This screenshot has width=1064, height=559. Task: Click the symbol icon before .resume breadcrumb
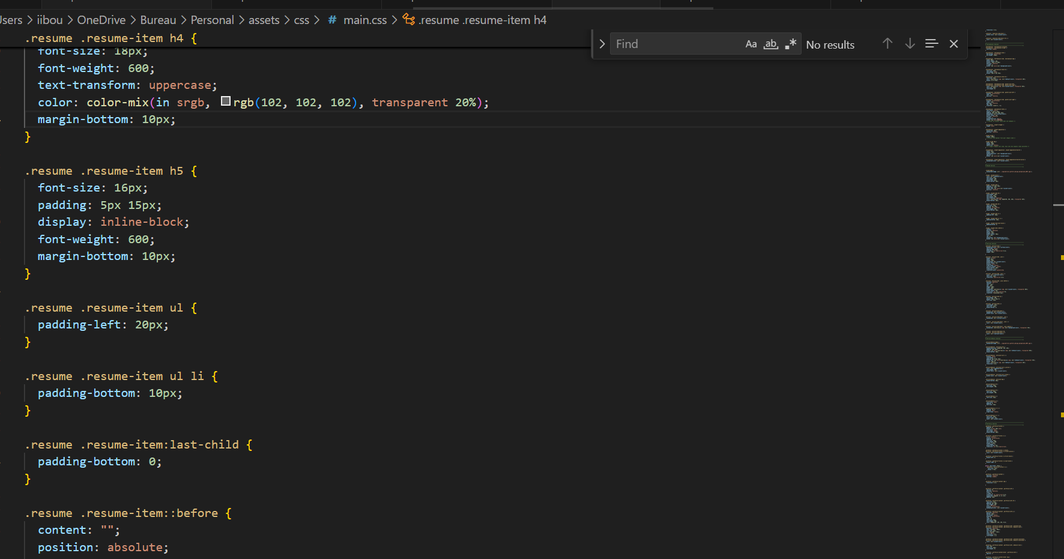(409, 20)
